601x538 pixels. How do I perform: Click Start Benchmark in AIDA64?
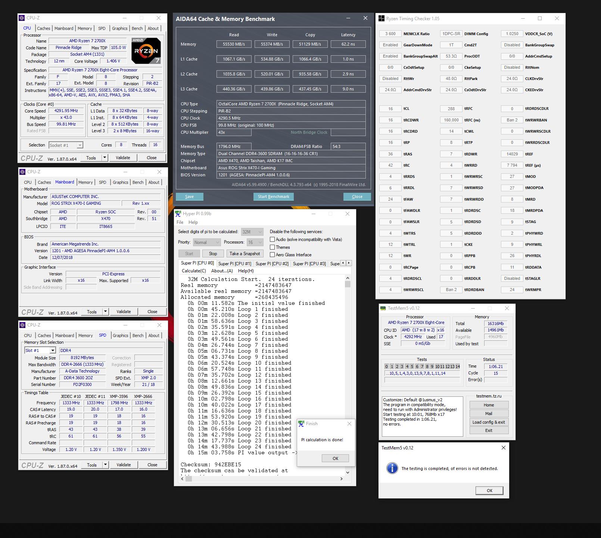pyautogui.click(x=274, y=197)
